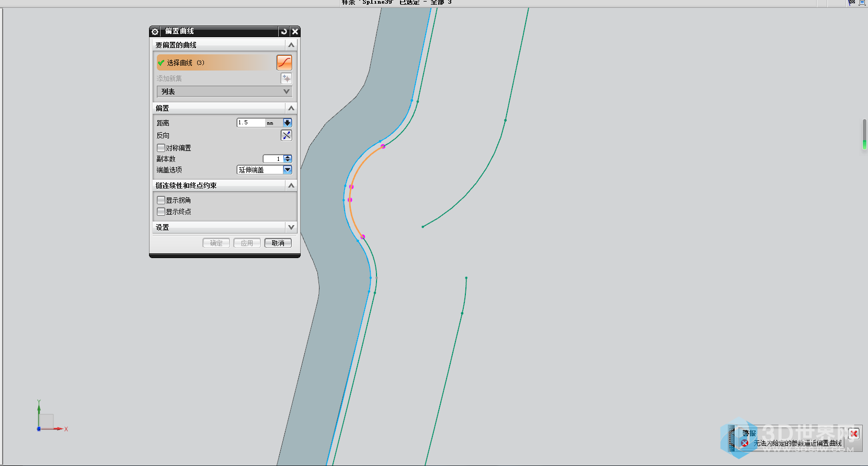Click the select curve icon beside 选择曲线
Image resolution: width=868 pixels, height=466 pixels.
click(284, 63)
